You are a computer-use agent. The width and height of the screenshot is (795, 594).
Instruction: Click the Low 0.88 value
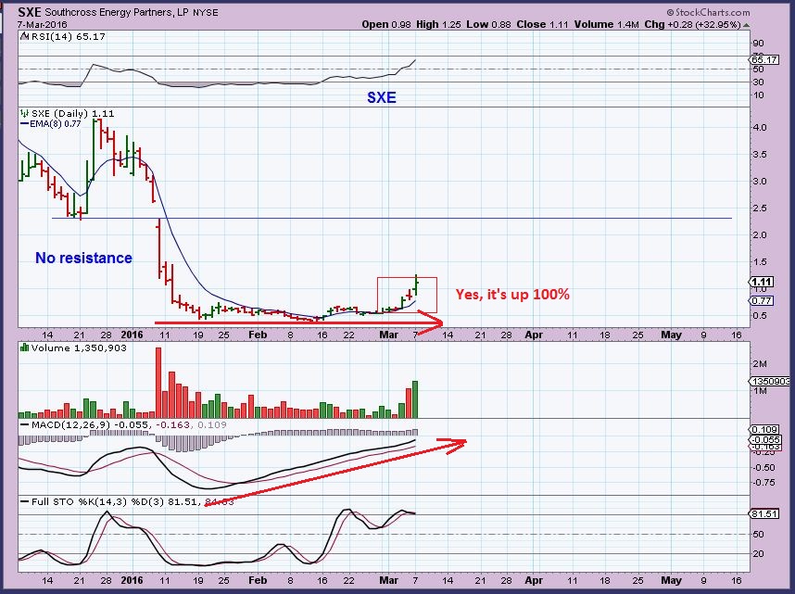click(x=488, y=24)
